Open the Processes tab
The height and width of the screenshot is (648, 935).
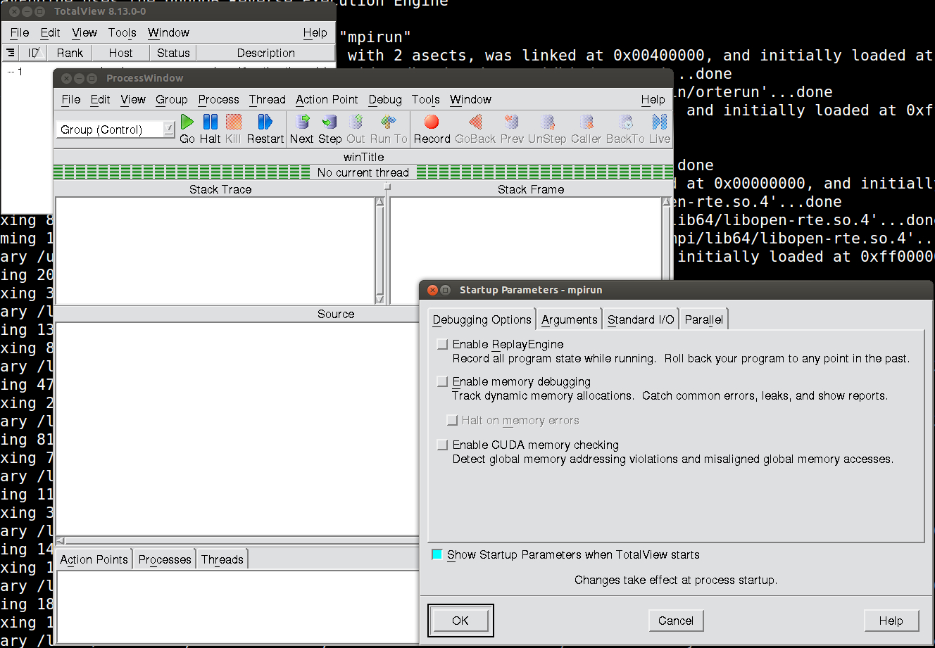165,559
